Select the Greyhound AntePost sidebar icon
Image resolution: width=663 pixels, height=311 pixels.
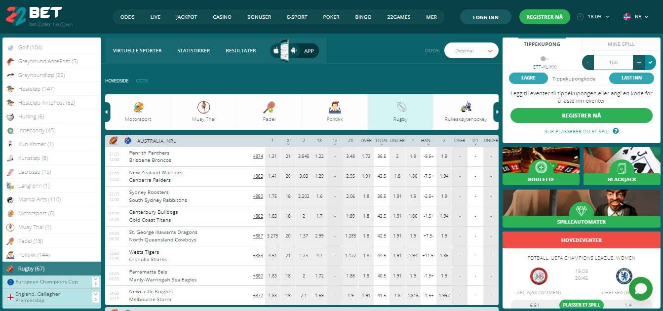[x=10, y=62]
